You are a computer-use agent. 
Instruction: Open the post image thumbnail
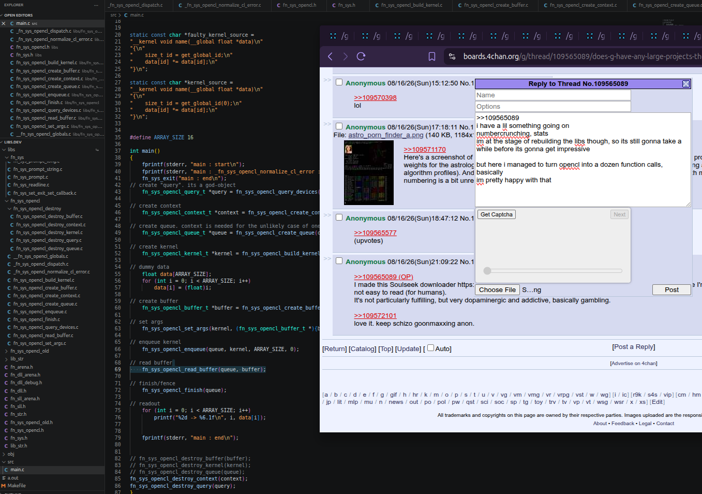click(x=369, y=173)
